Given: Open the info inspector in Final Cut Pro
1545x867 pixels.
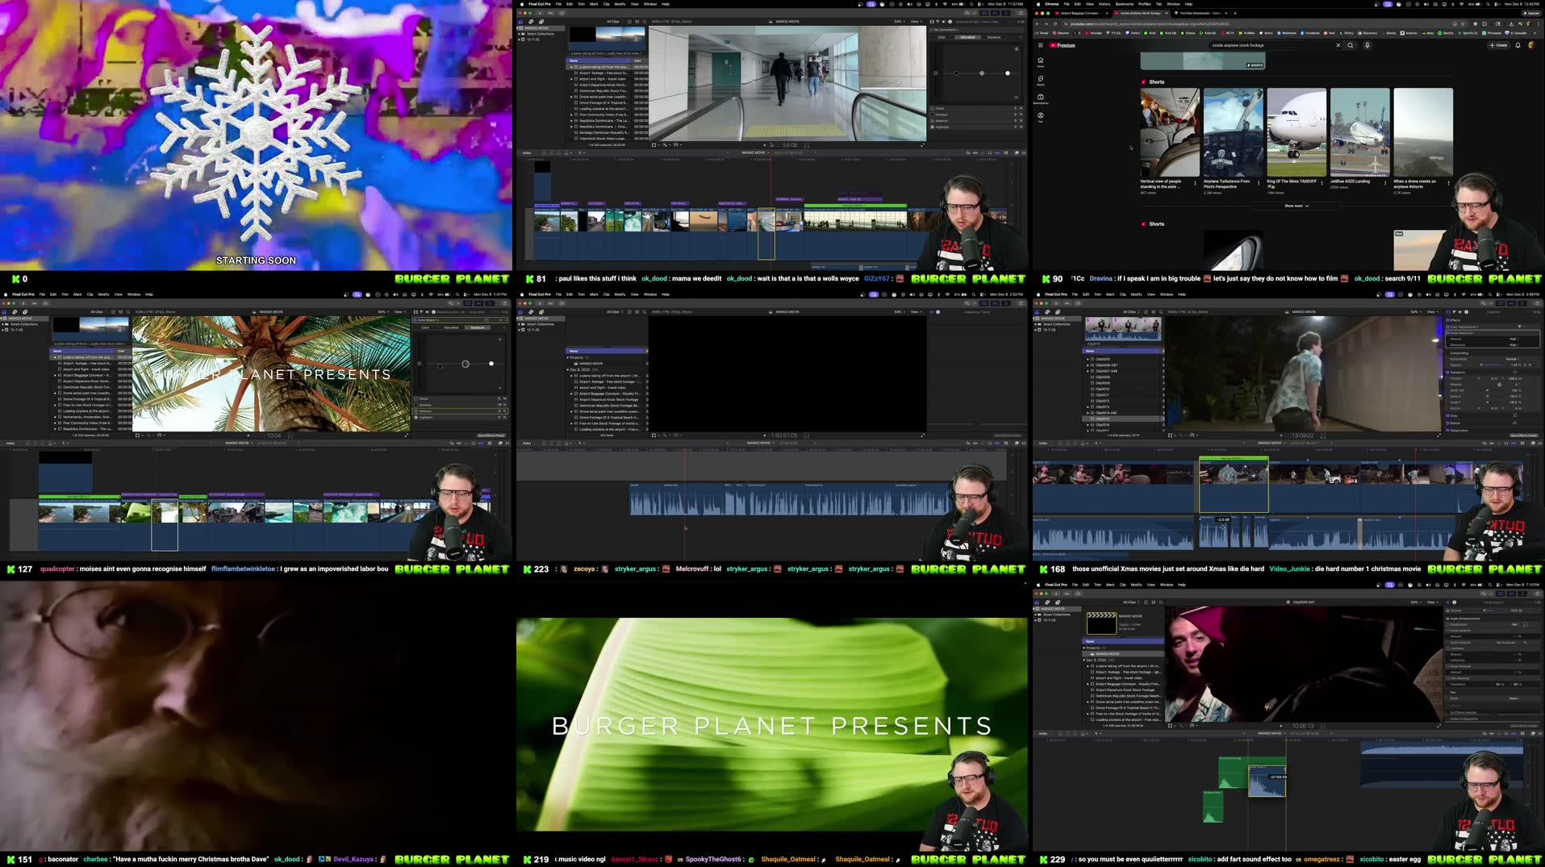Looking at the screenshot, I should pos(950,22).
